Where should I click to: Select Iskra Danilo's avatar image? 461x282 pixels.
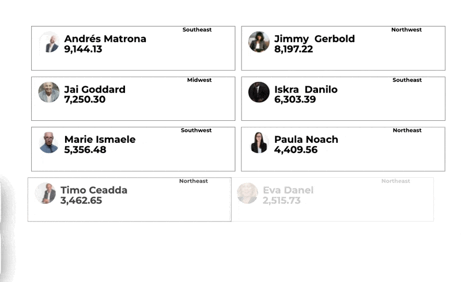[x=259, y=92]
